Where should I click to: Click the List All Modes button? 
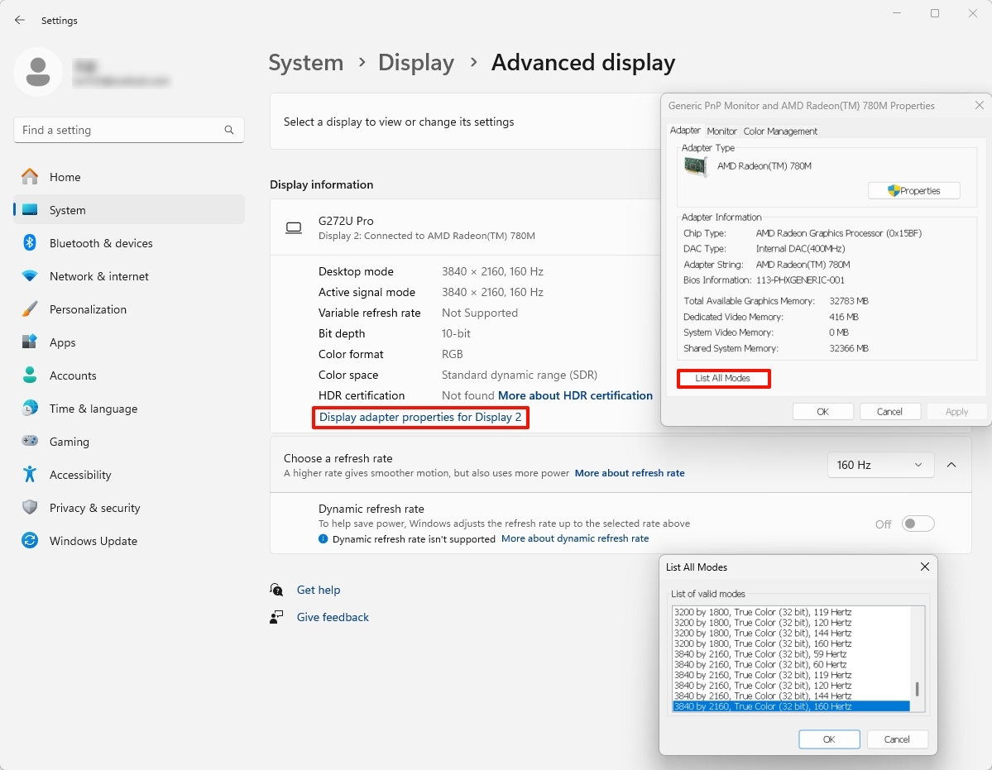click(x=722, y=378)
